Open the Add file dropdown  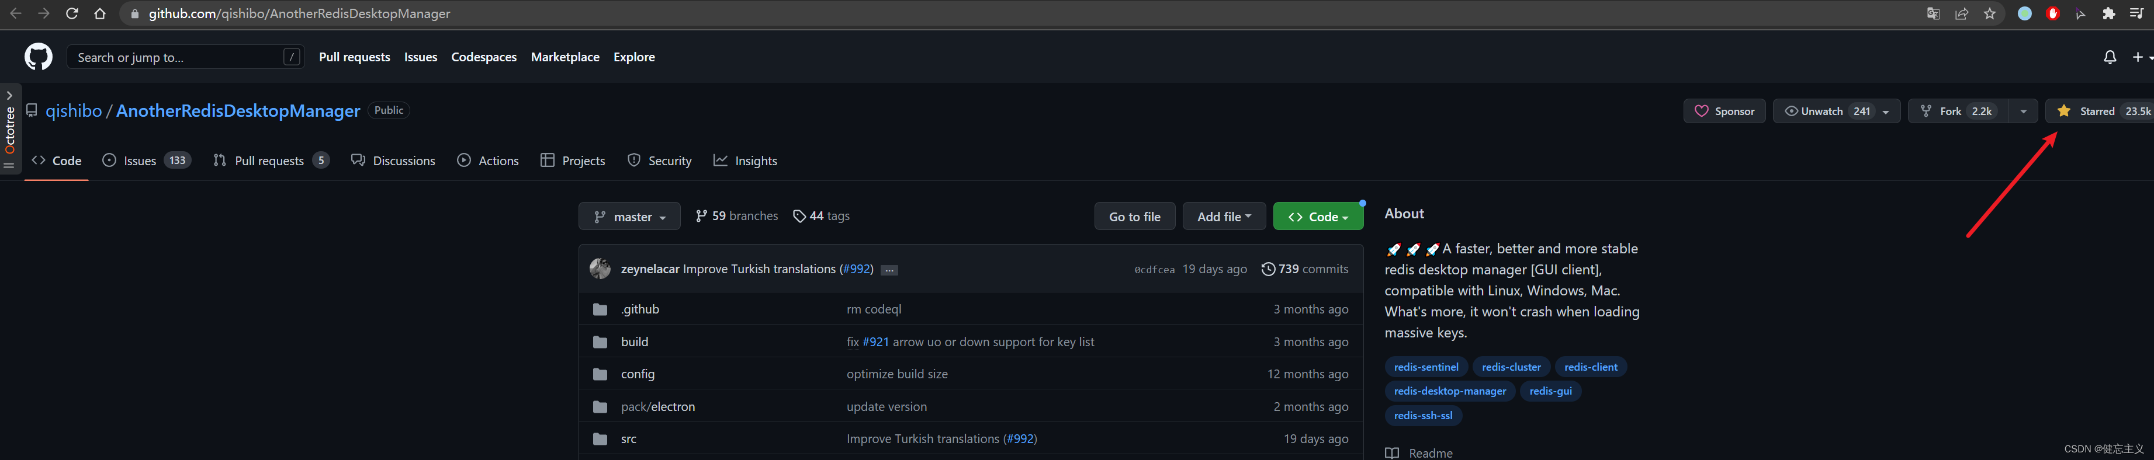click(x=1224, y=216)
